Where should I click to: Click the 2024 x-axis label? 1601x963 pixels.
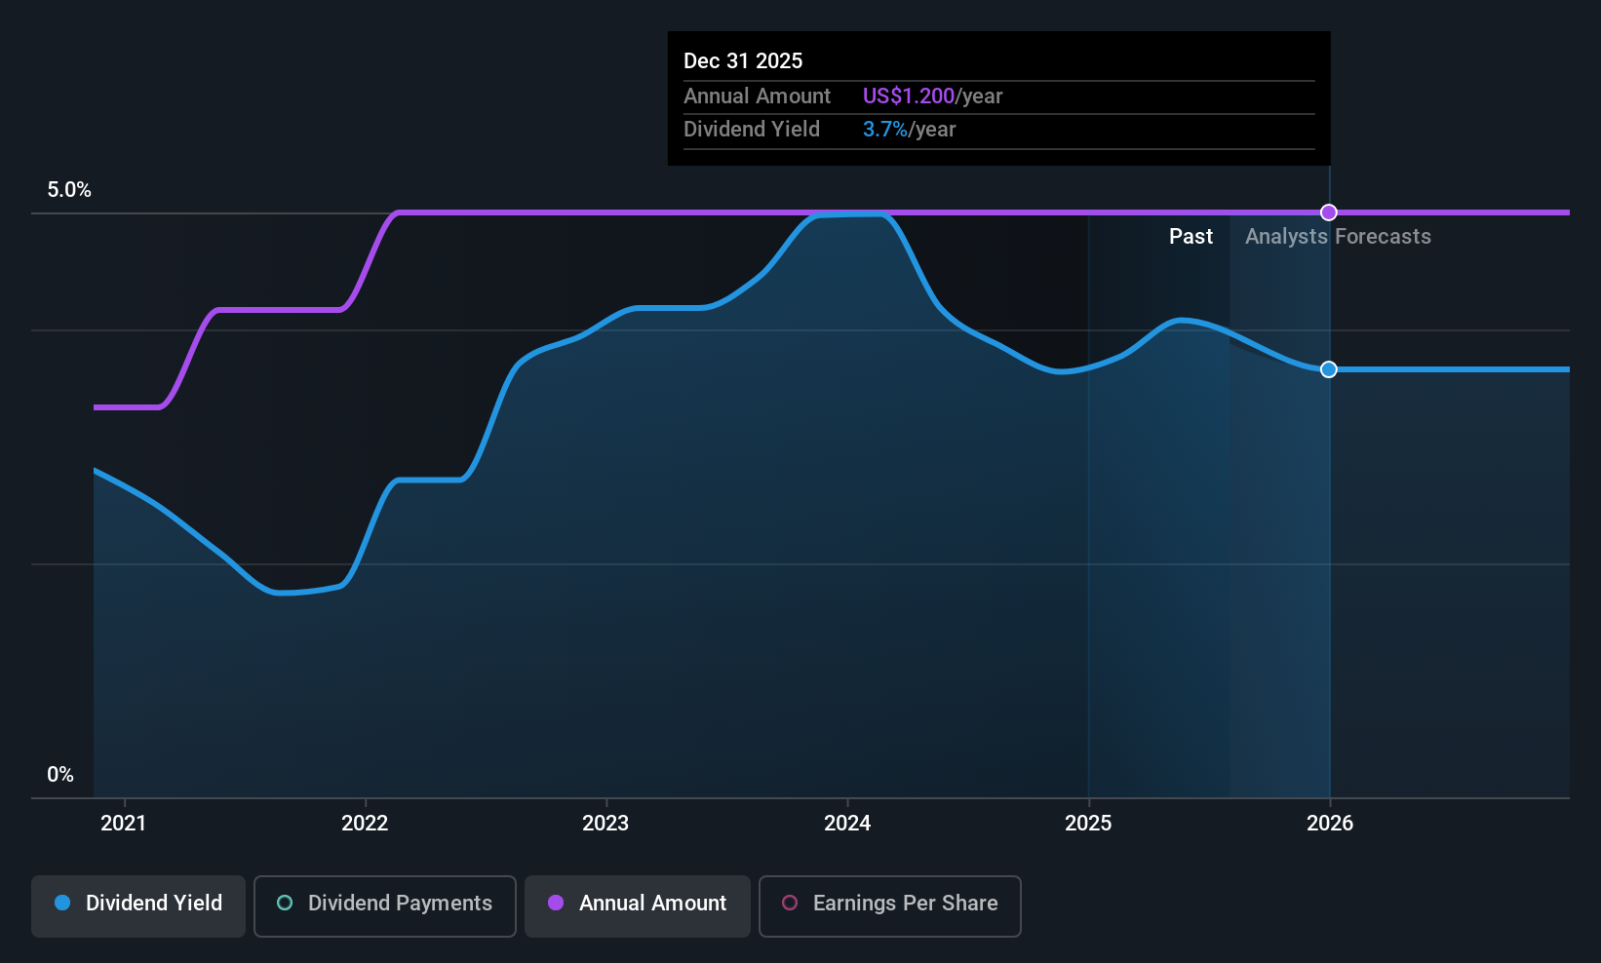847,824
